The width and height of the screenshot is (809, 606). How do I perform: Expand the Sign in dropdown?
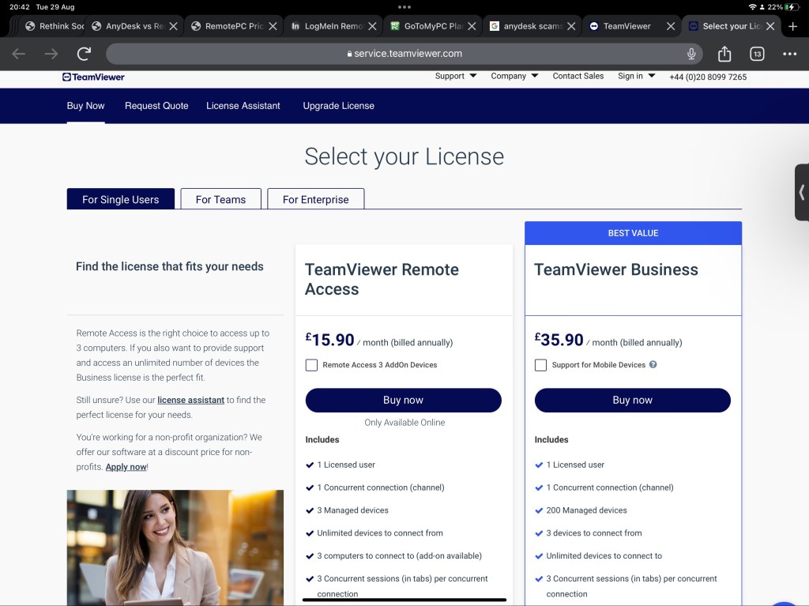coord(636,76)
